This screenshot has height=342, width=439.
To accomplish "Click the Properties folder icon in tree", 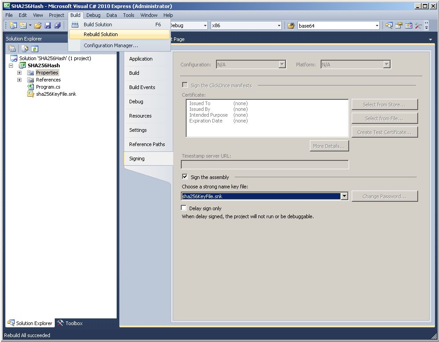I will pyautogui.click(x=31, y=73).
